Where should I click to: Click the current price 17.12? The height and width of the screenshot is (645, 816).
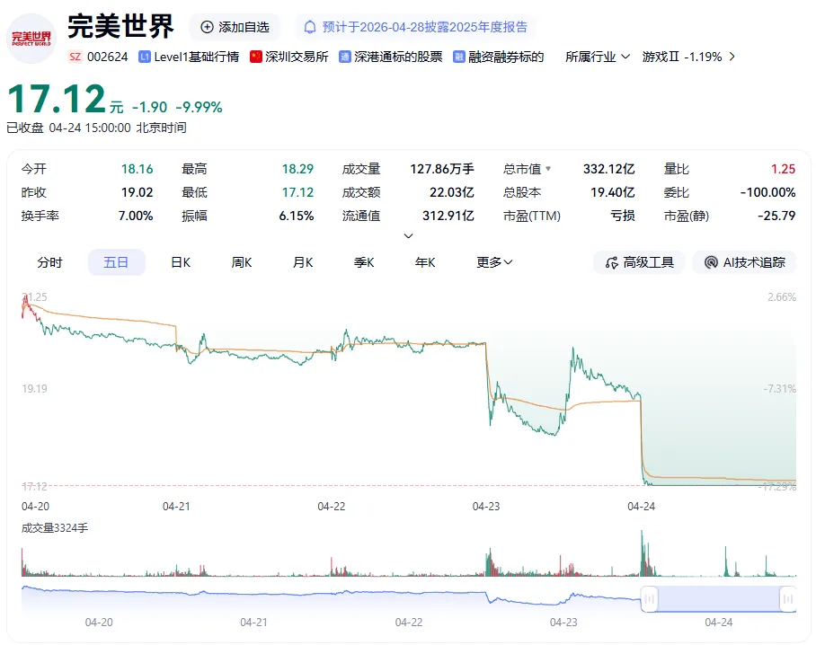pos(57,99)
